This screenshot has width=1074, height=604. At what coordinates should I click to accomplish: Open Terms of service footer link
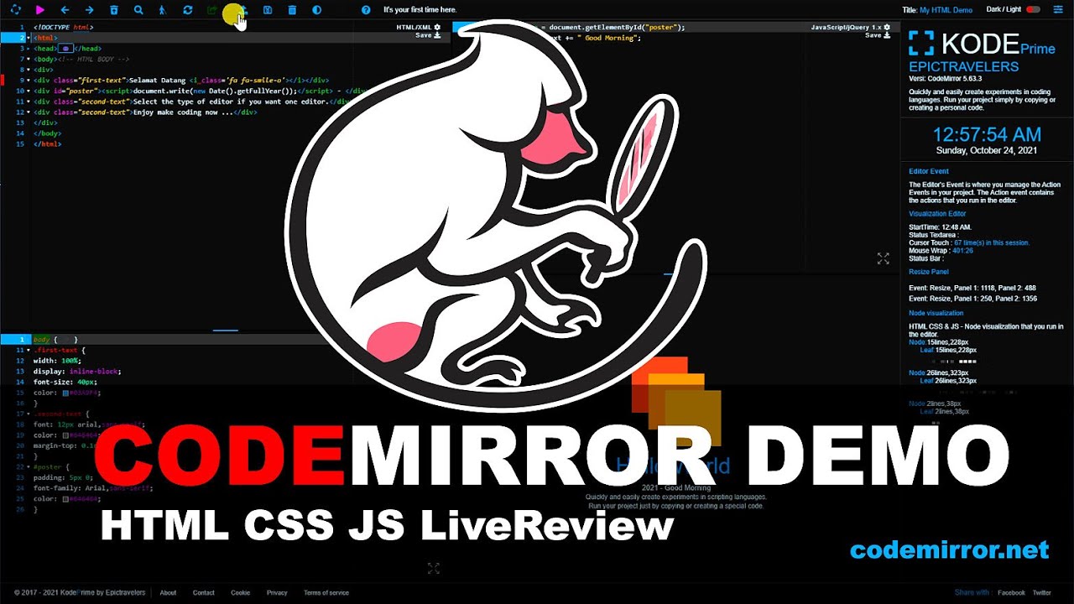point(326,592)
